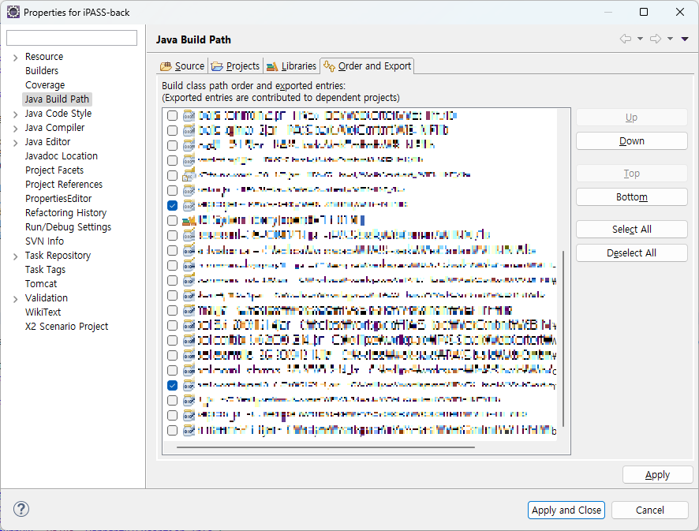Image resolution: width=699 pixels, height=531 pixels.
Task: Open Project References page
Action: [64, 184]
